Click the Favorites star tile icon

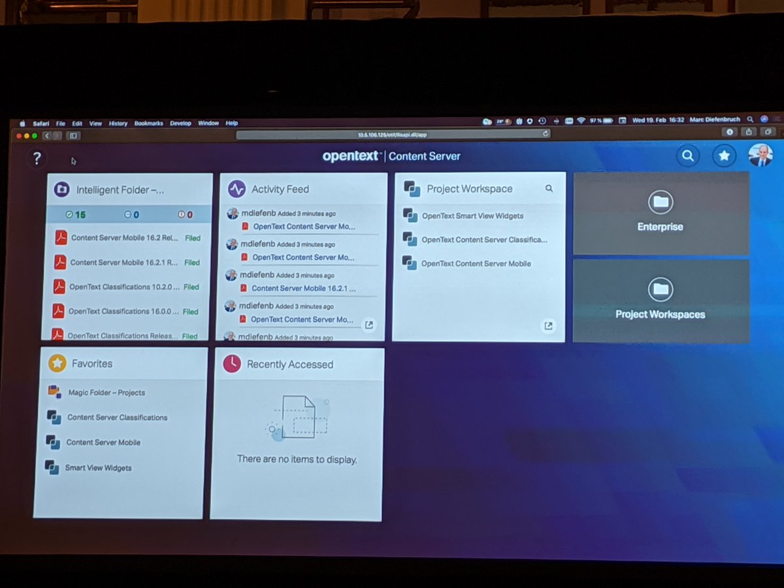coord(57,363)
